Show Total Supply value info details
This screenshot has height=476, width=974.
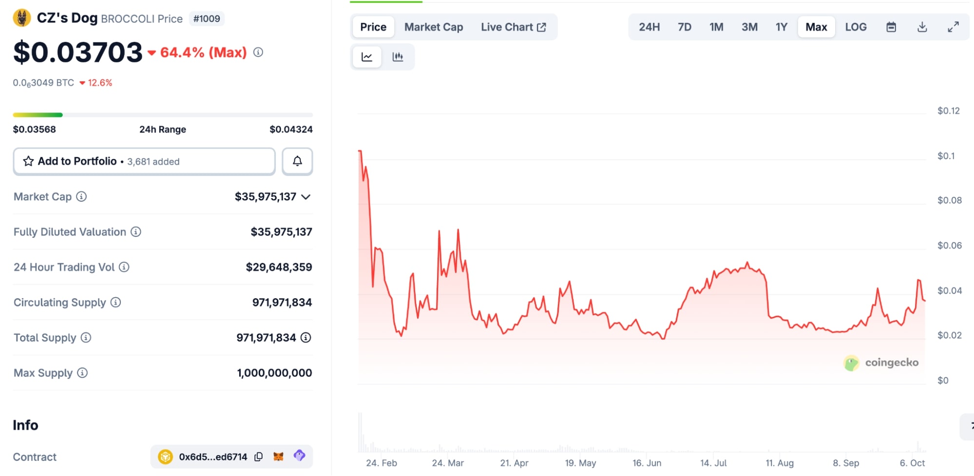306,338
